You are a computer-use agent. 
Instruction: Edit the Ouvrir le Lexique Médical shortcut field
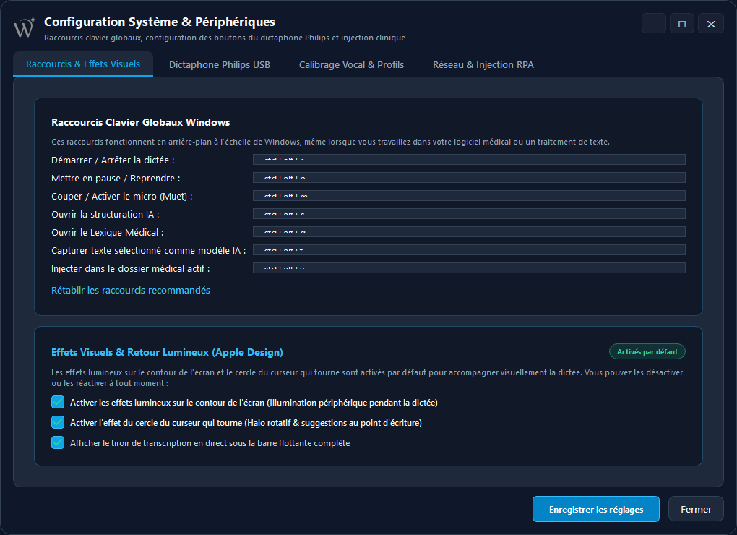point(469,232)
